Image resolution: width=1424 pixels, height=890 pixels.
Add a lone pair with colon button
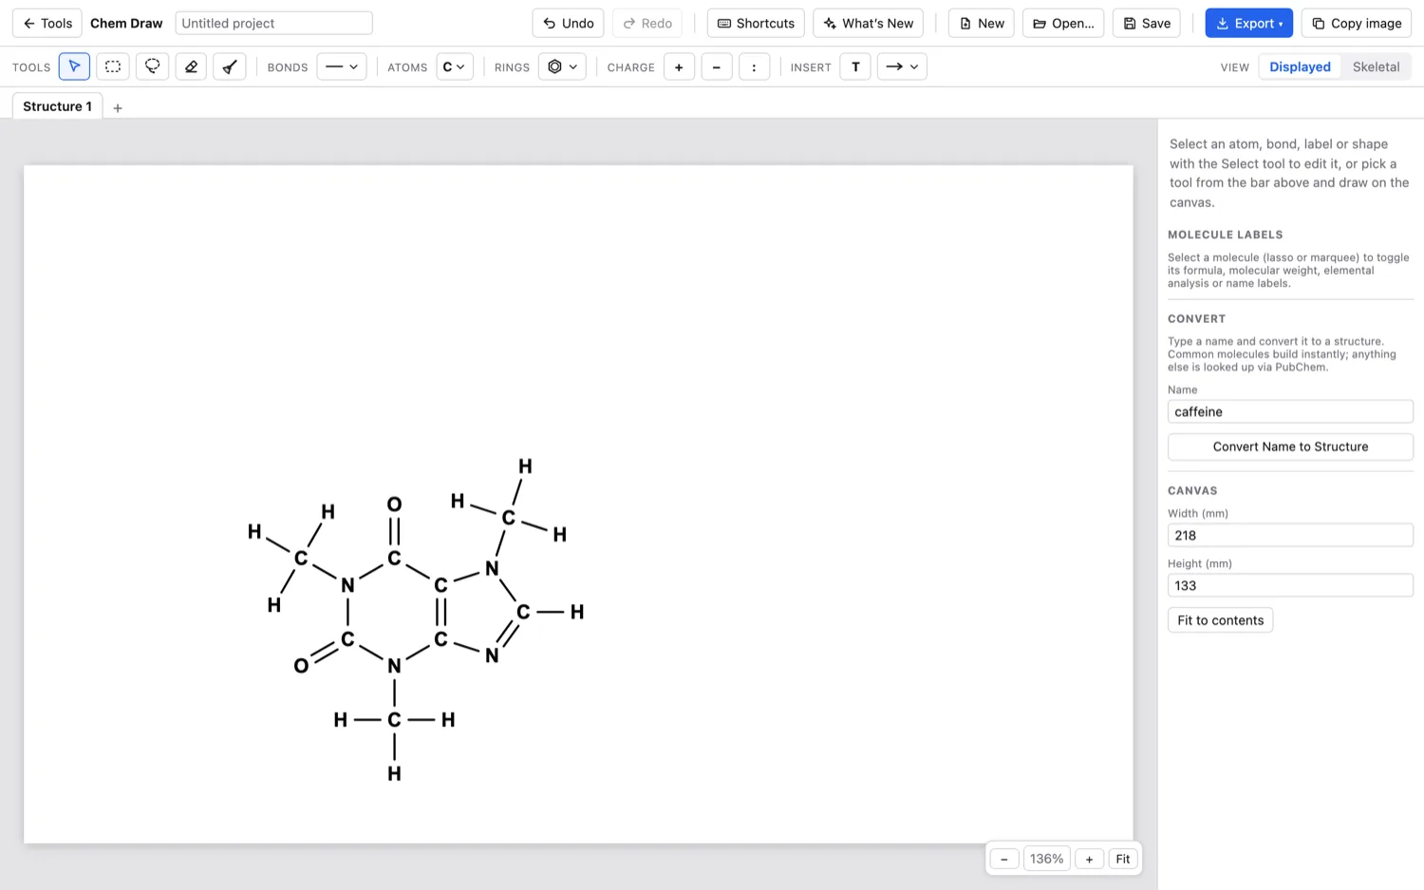(754, 66)
